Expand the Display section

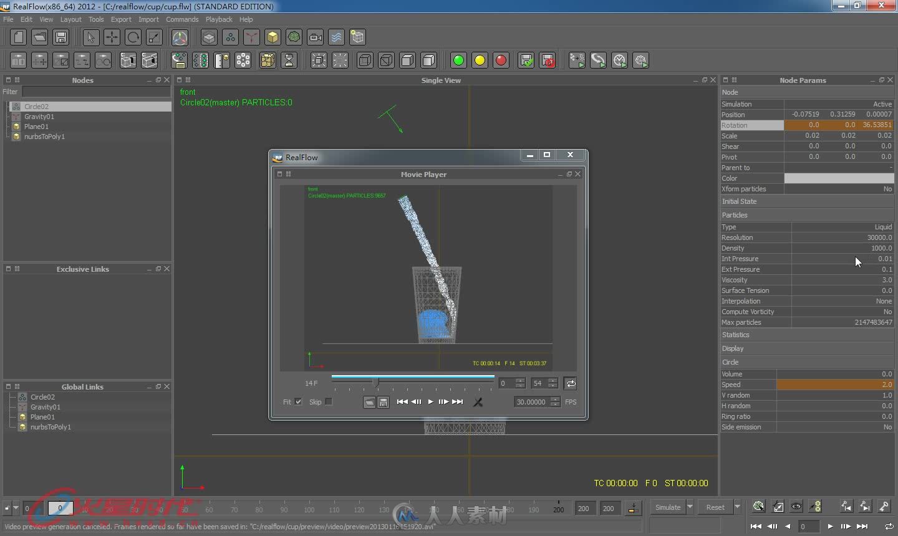click(x=807, y=348)
